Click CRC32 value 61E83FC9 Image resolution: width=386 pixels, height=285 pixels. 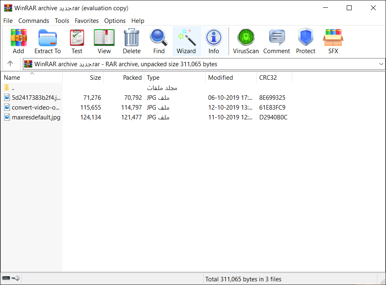pos(272,108)
